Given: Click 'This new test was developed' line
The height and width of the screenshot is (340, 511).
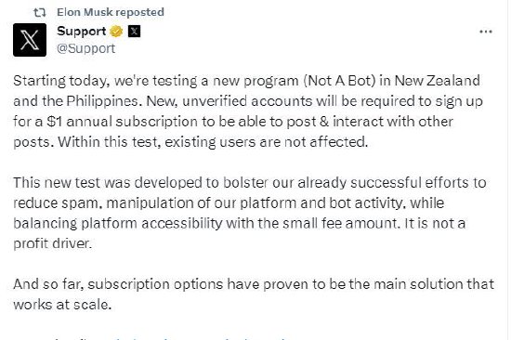Looking at the screenshot, I should 250,183.
